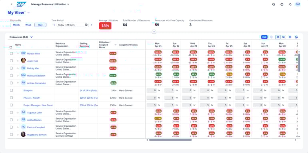Click Magdalena Einhorn's profile photo
Screen dimensions: 308x153
click(23, 134)
